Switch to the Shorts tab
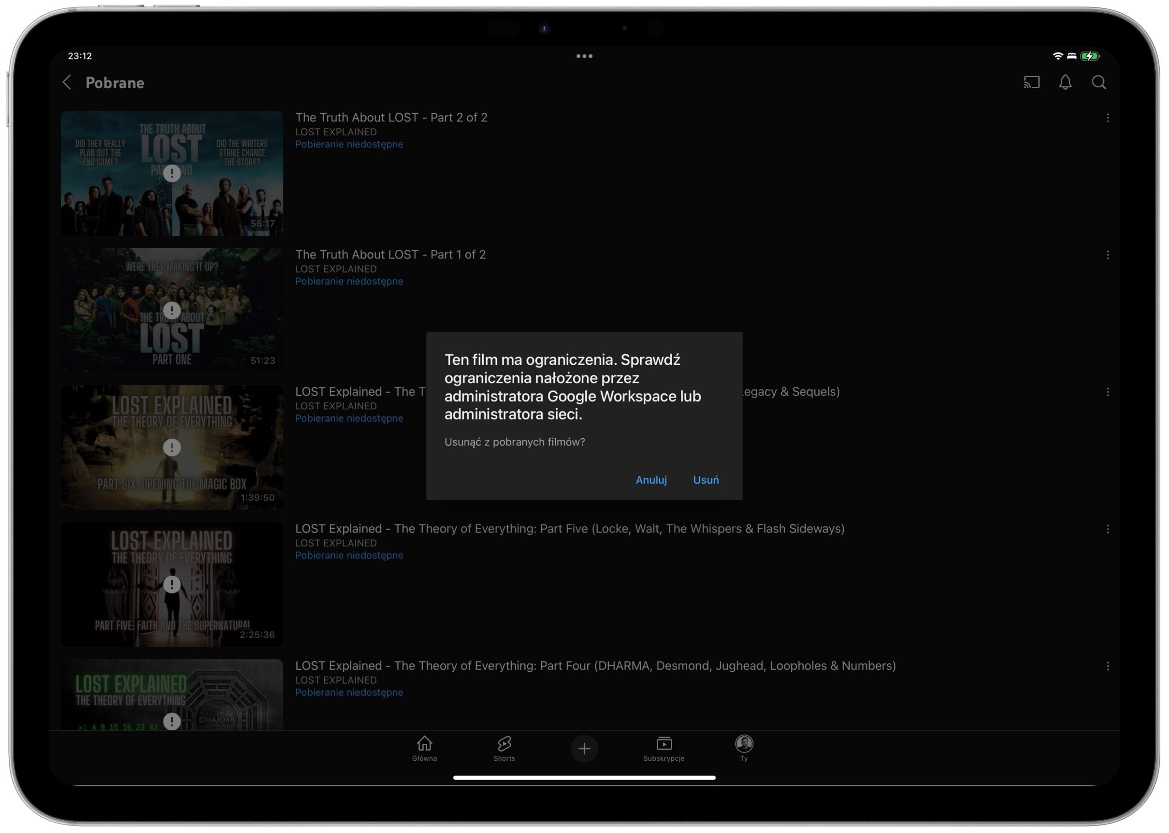 click(x=504, y=748)
